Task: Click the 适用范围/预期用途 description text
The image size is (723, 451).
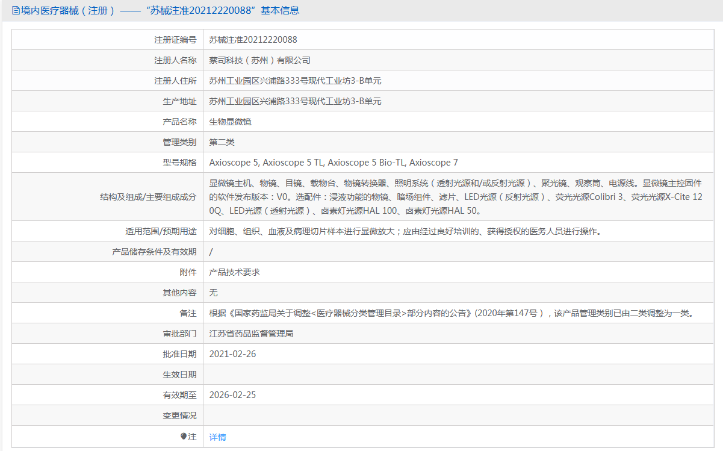Action: (405, 231)
